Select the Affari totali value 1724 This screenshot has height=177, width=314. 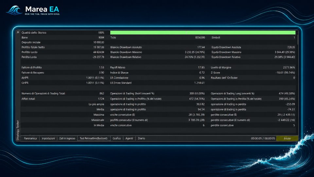tap(101, 99)
